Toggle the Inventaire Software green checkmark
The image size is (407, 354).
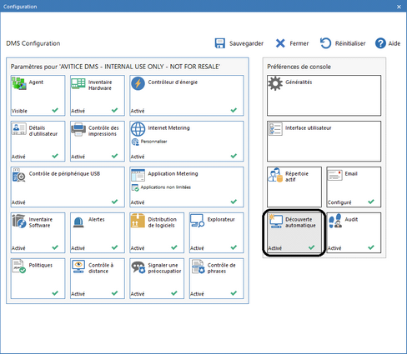point(55,247)
